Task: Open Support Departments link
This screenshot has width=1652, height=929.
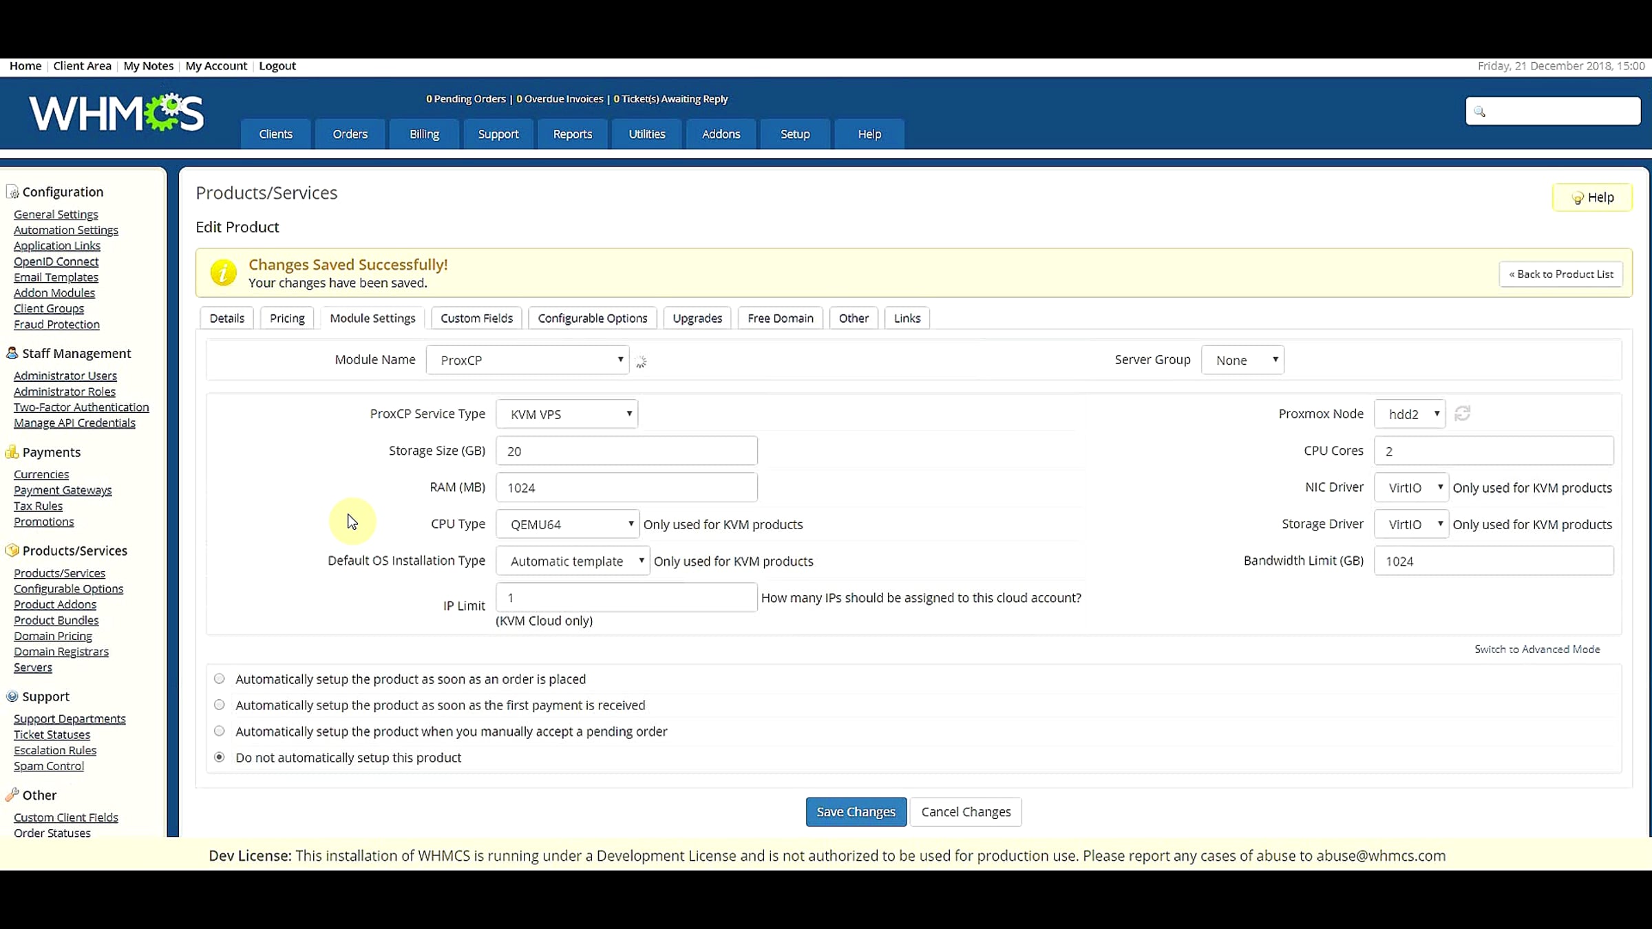Action: [70, 719]
